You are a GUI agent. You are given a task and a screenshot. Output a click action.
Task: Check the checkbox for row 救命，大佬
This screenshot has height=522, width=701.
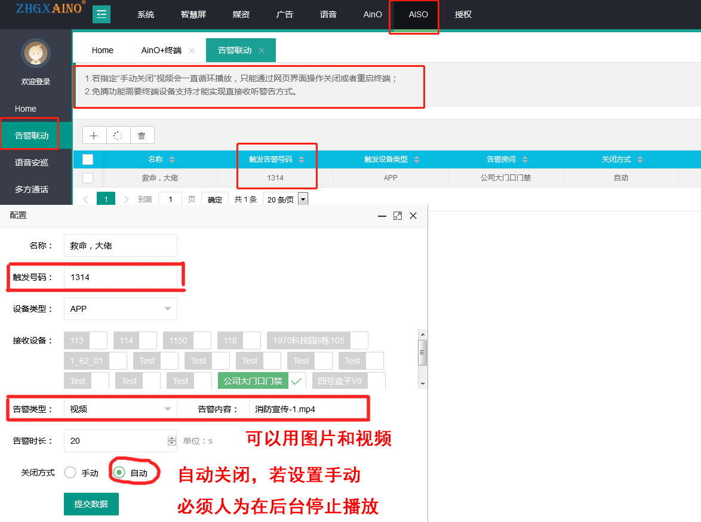click(88, 177)
